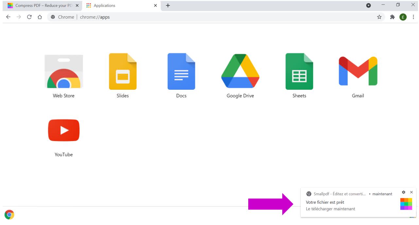Screen dimensions: 419x225
Task: Bookmark this page with the star icon
Action: point(379,17)
